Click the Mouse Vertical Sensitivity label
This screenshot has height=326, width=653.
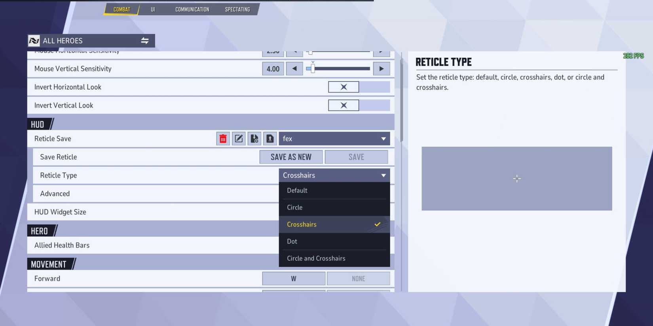[73, 69]
